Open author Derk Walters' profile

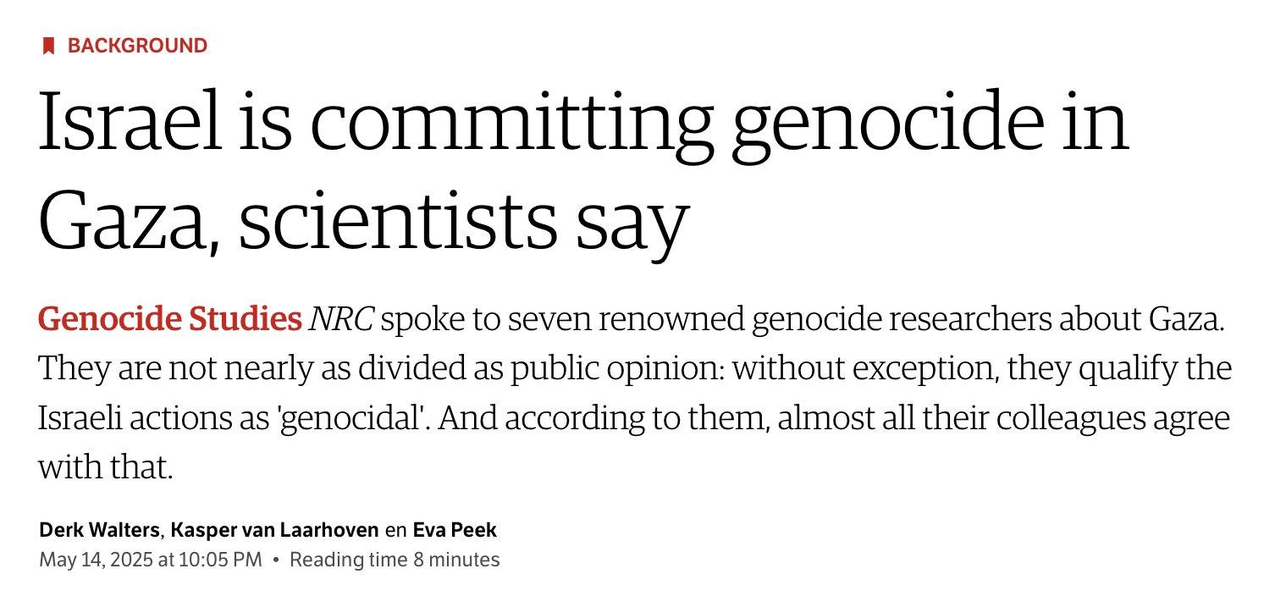pyautogui.click(x=100, y=530)
